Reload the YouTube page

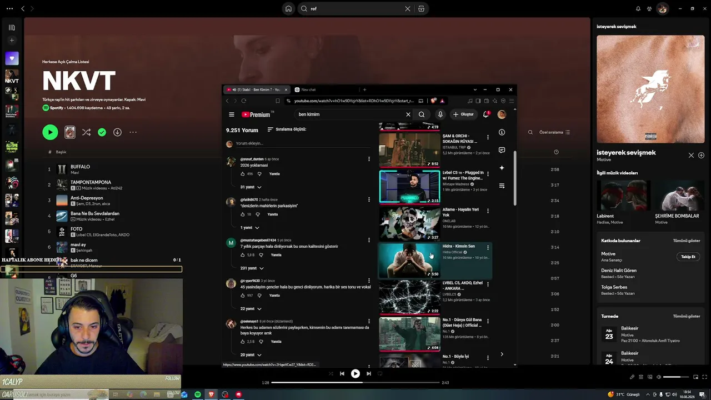(243, 101)
